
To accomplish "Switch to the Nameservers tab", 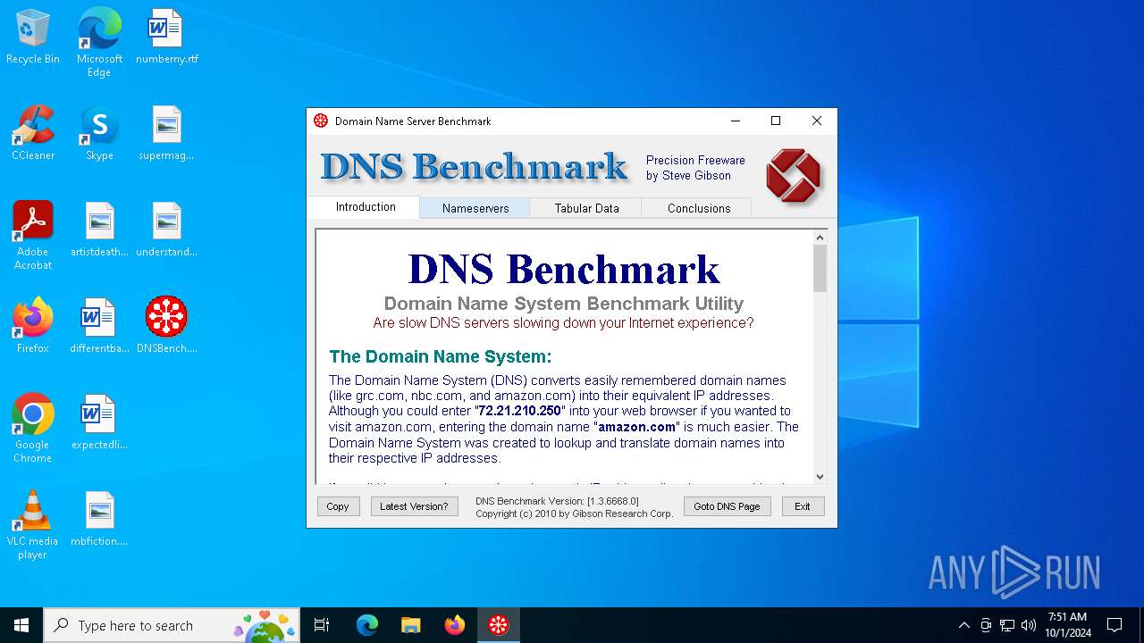I will tap(475, 208).
